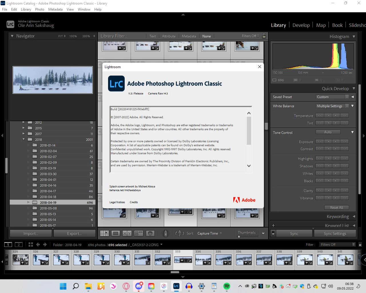This screenshot has width=366, height=293.
Task: Collapse the Navigator panel
Action: point(12,36)
